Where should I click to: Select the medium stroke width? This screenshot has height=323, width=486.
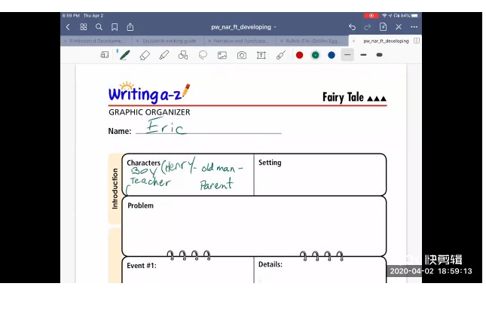point(363,55)
